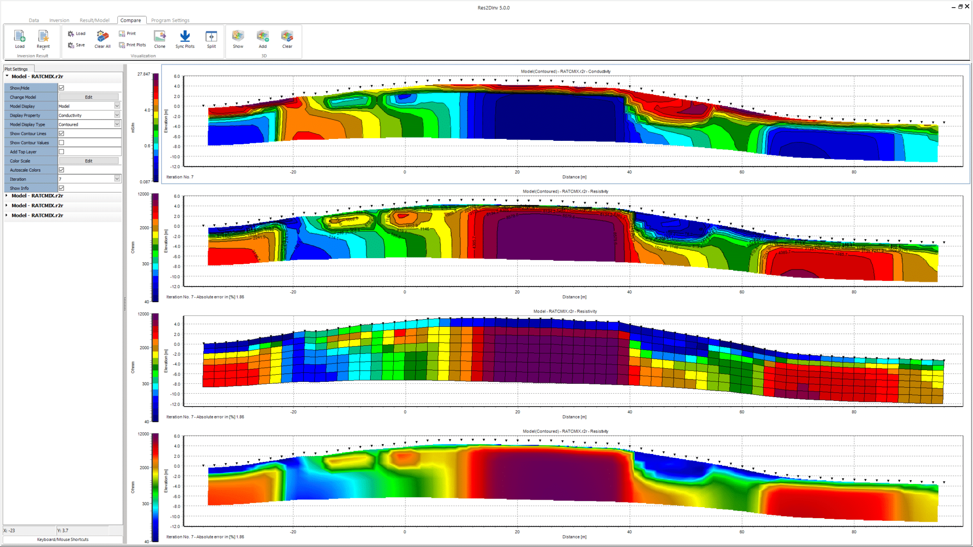Enable Show Contour Values
The image size is (973, 547).
[61, 142]
